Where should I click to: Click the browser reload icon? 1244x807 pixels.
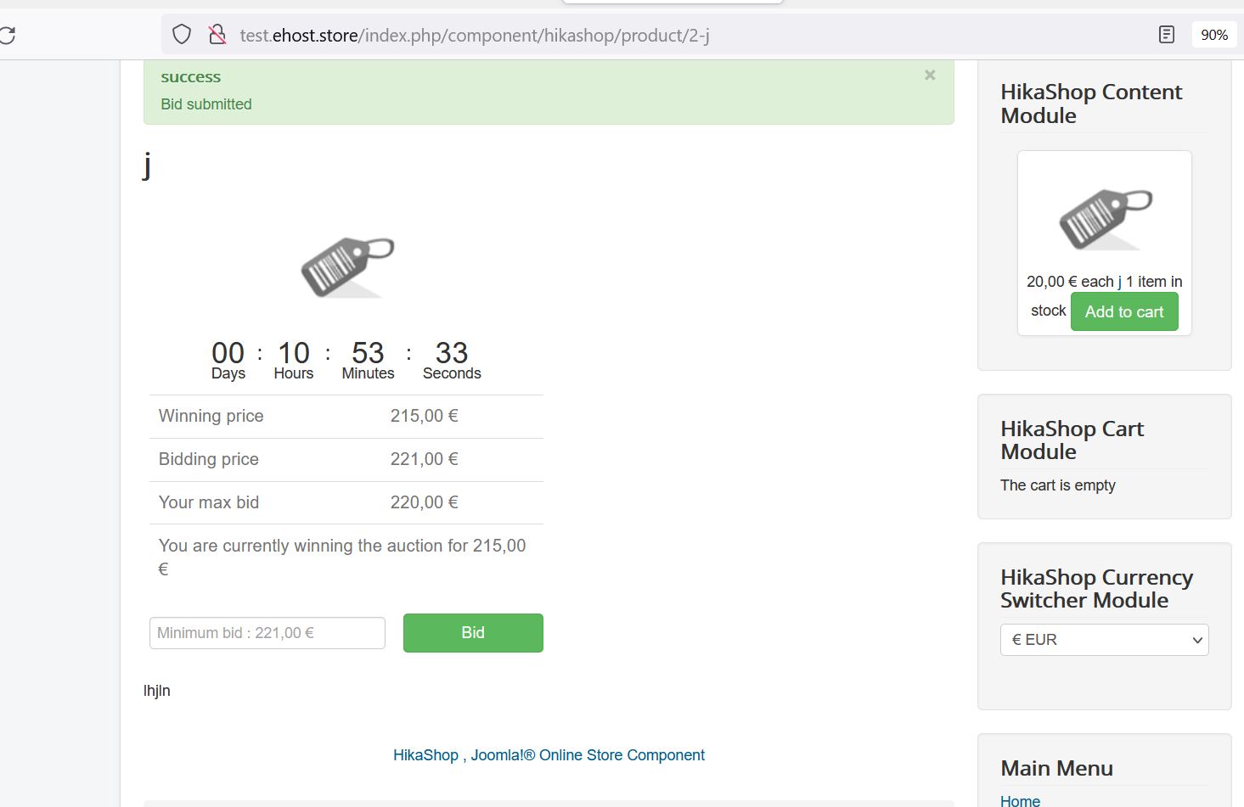click(x=7, y=35)
